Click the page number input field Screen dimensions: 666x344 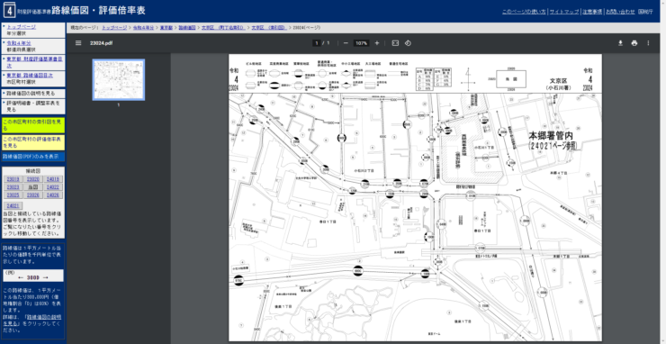(317, 43)
